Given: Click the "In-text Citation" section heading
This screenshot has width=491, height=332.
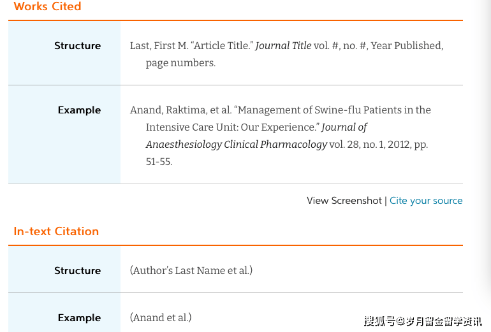Looking at the screenshot, I should (56, 231).
